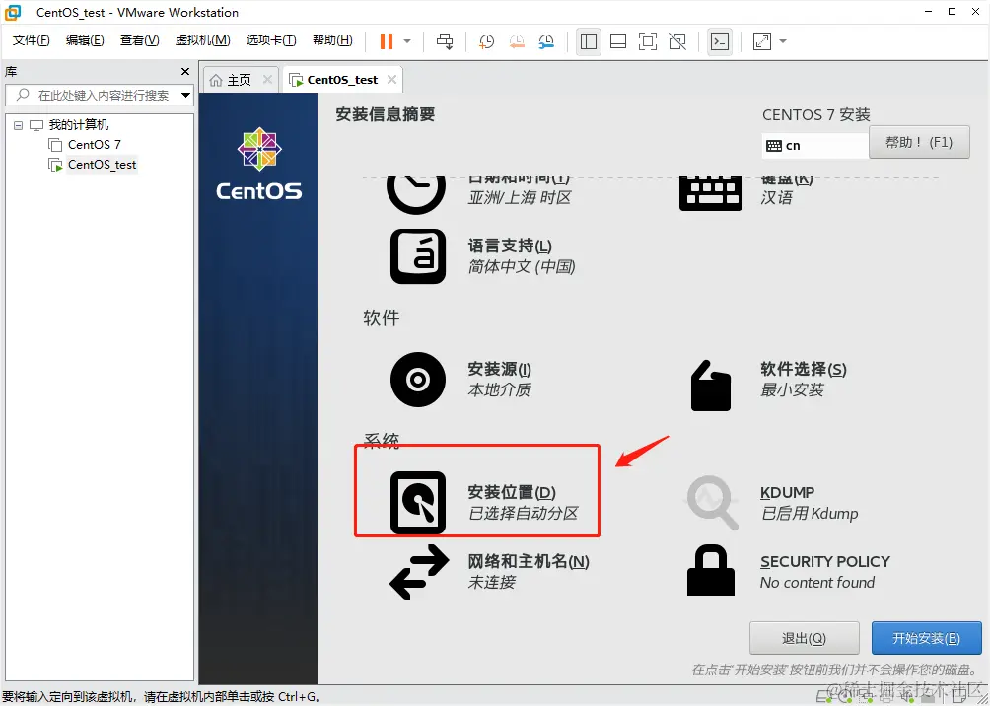Open the 选项卡(T) menu
990x706 pixels.
pos(271,41)
